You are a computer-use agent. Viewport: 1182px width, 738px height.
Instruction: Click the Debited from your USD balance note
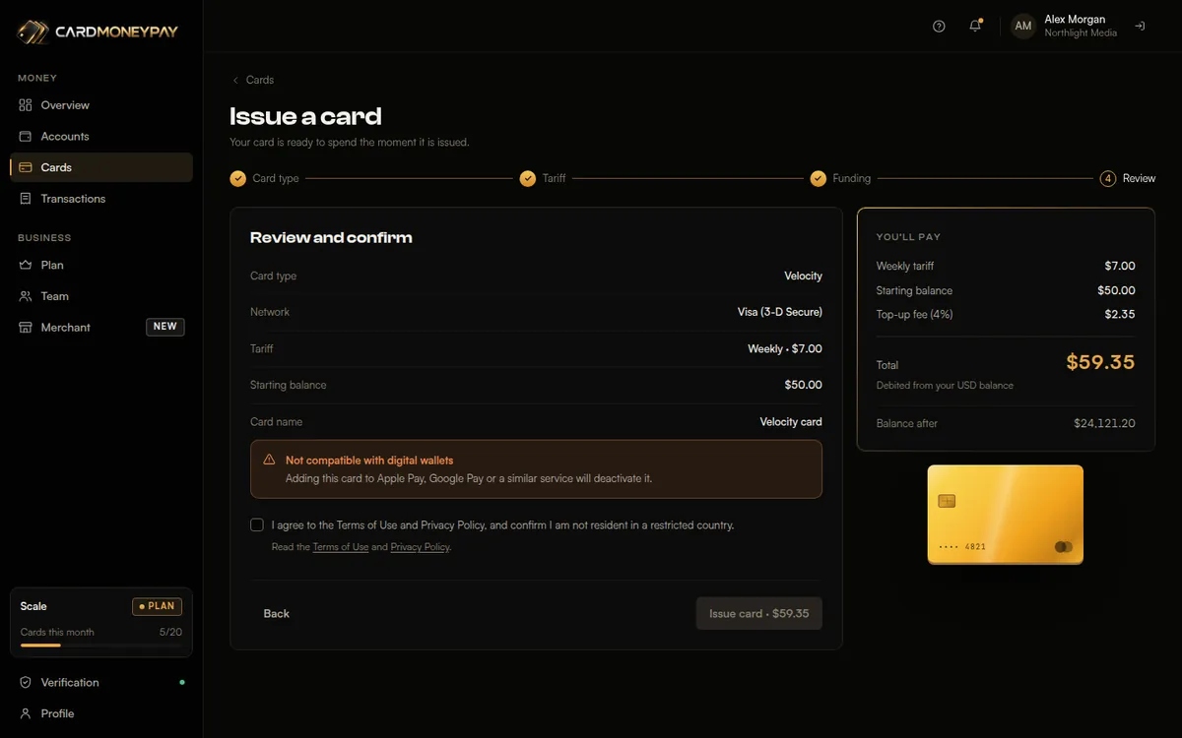(945, 386)
